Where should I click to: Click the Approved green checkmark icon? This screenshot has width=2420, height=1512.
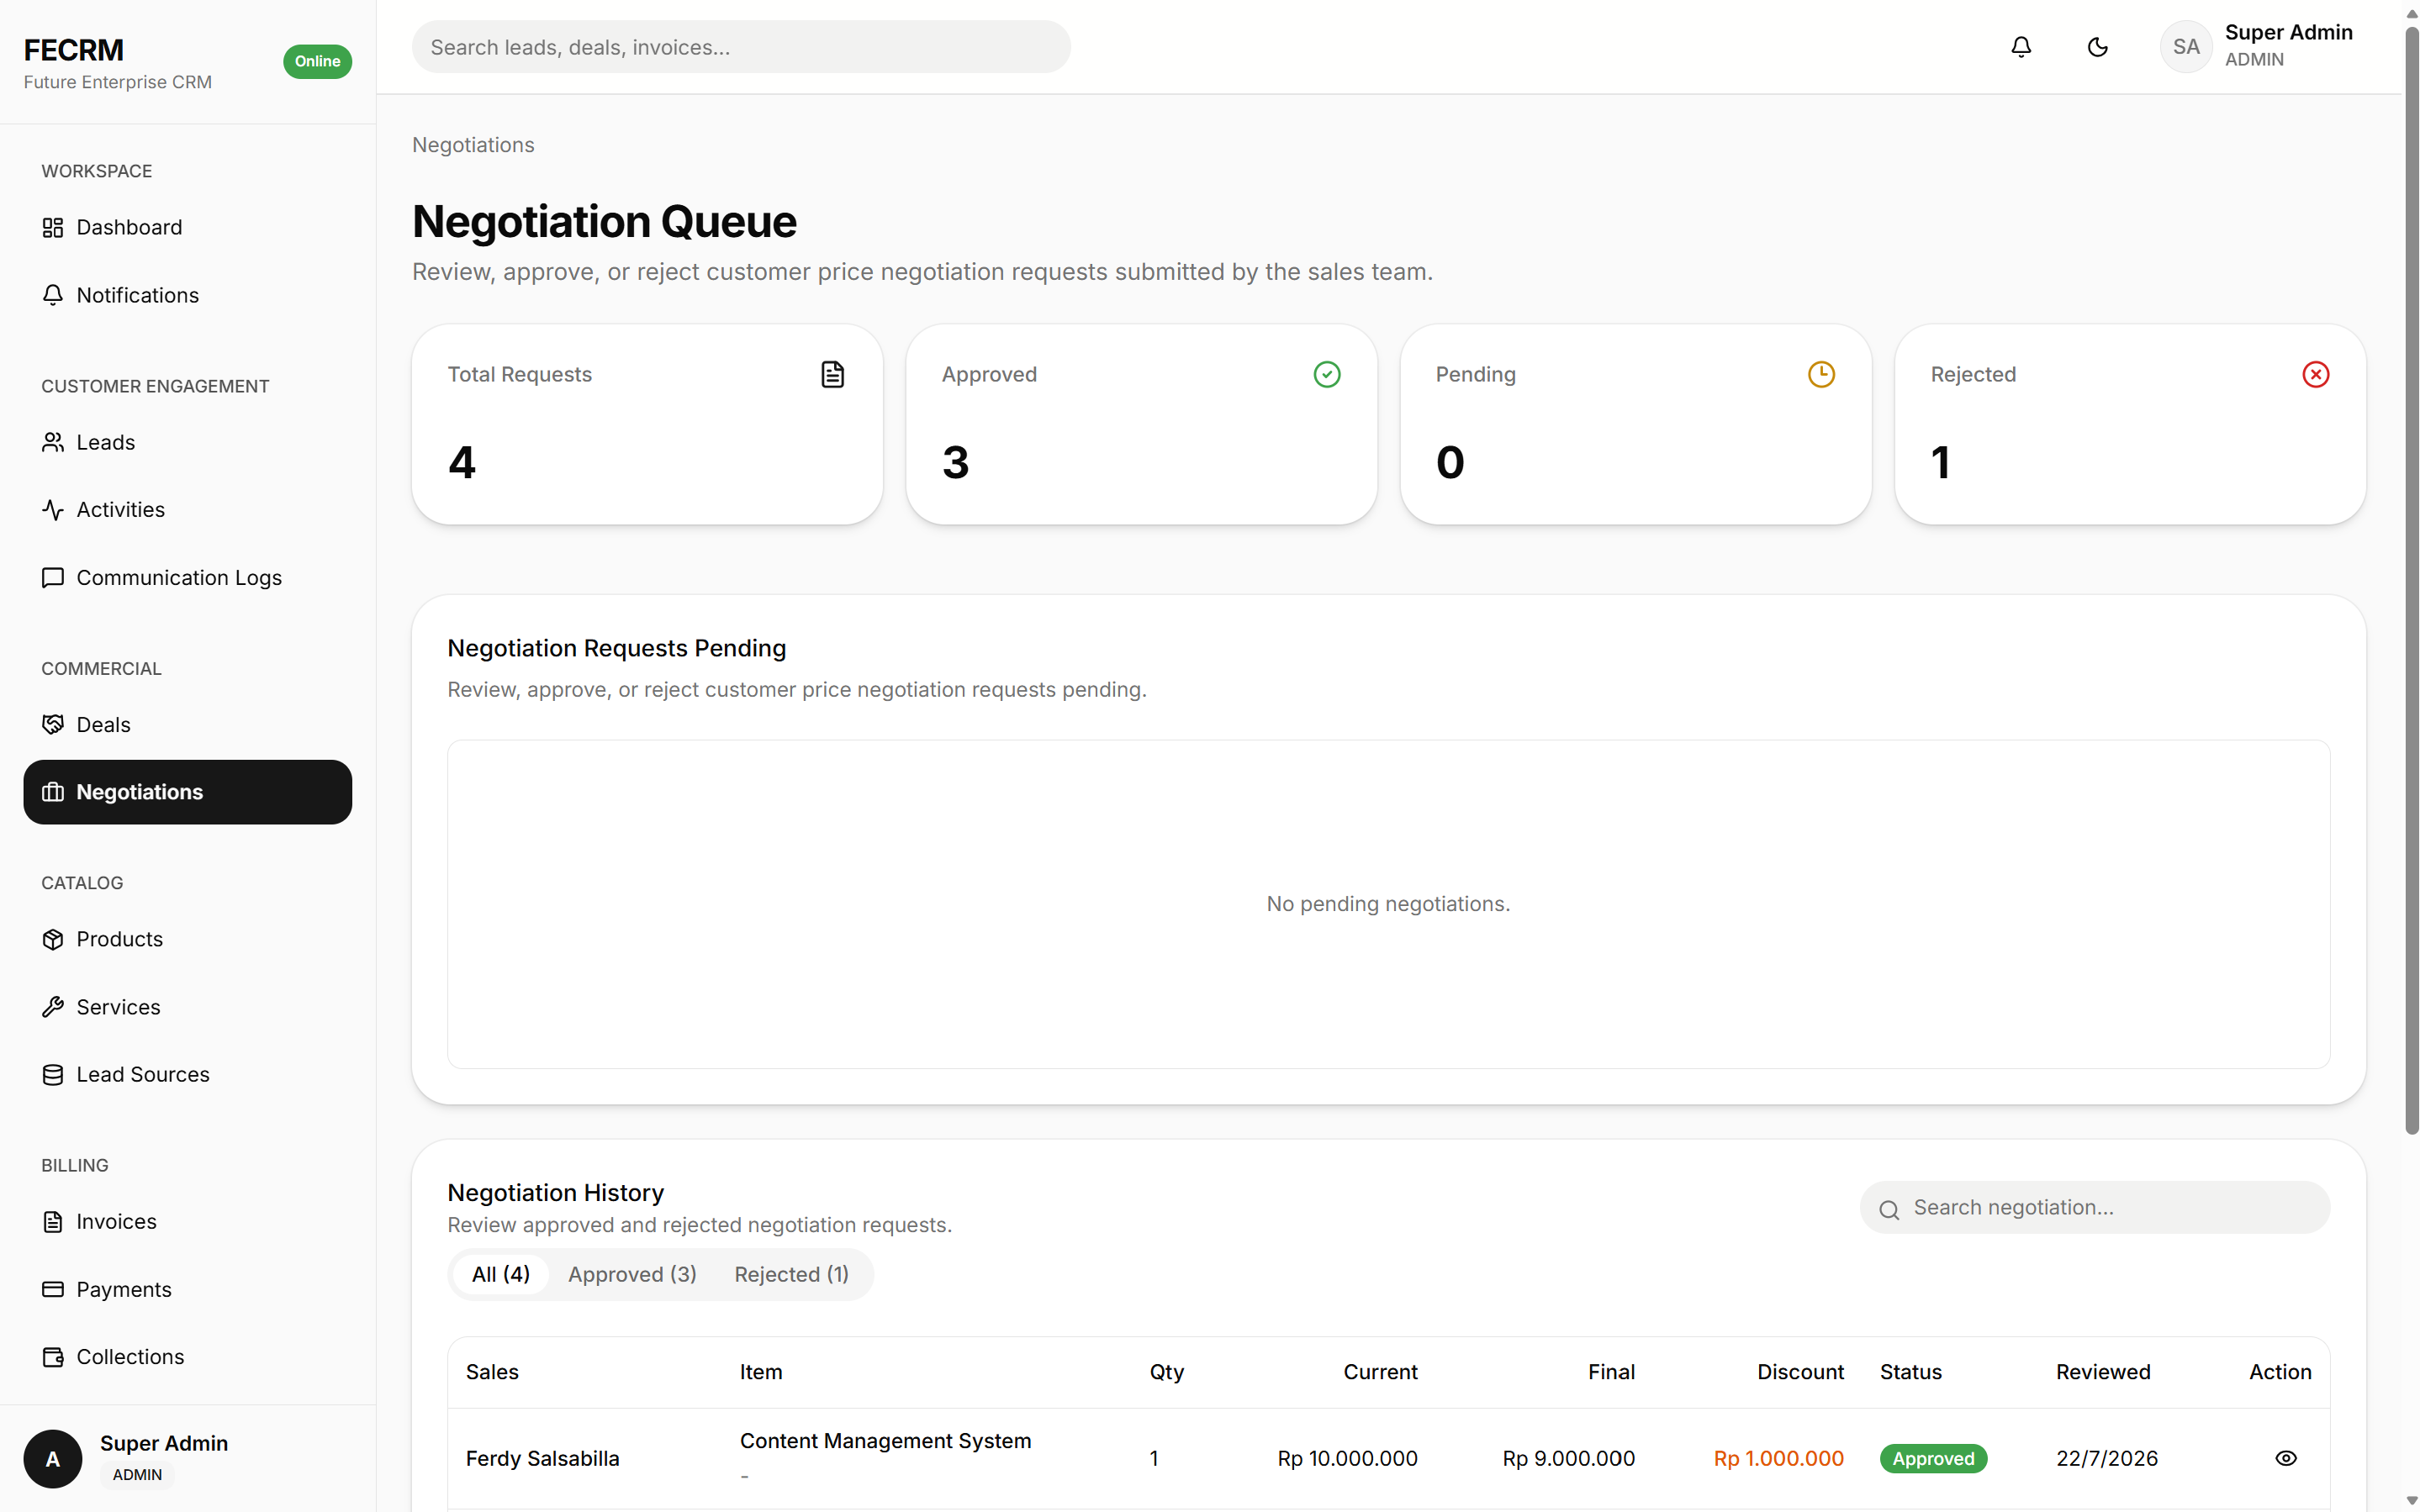click(x=1327, y=374)
